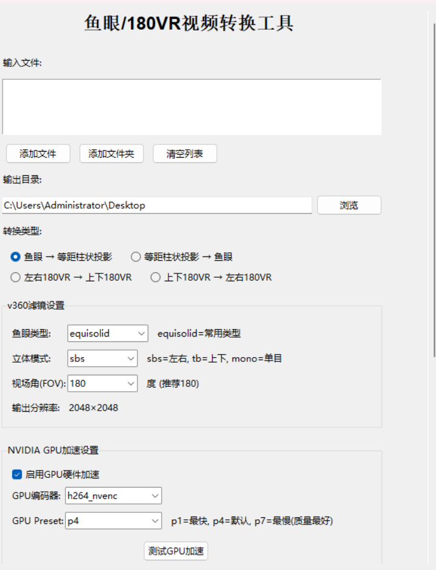Click the 添加文件夹 button
This screenshot has width=436, height=570.
pyautogui.click(x=111, y=154)
